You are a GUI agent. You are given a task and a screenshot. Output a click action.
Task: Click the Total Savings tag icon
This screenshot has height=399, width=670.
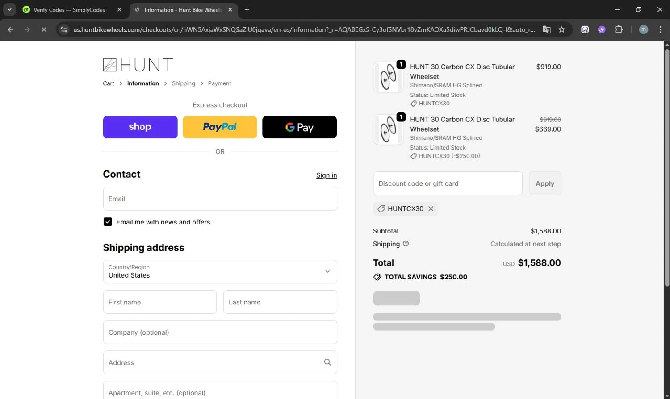pyautogui.click(x=377, y=277)
